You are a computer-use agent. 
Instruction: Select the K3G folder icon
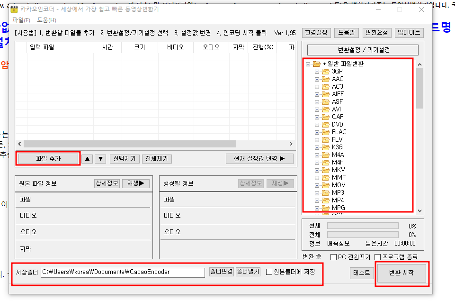pos(326,147)
